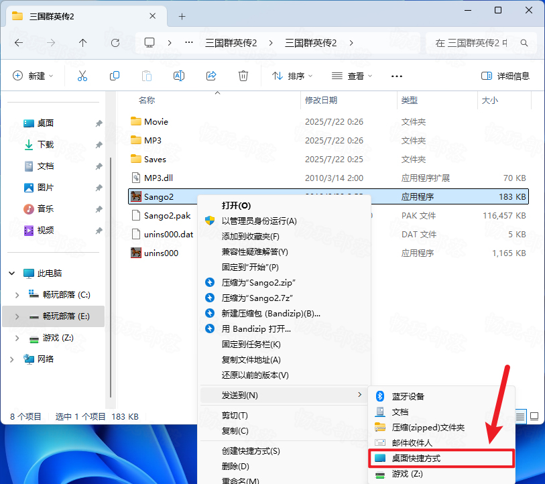
Task: Open the 查看 view dropdown
Action: pyautogui.click(x=352, y=76)
